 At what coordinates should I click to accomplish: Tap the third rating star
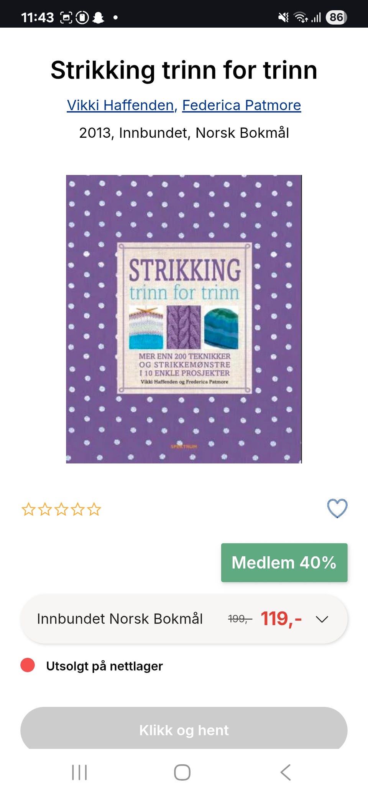[x=61, y=509]
